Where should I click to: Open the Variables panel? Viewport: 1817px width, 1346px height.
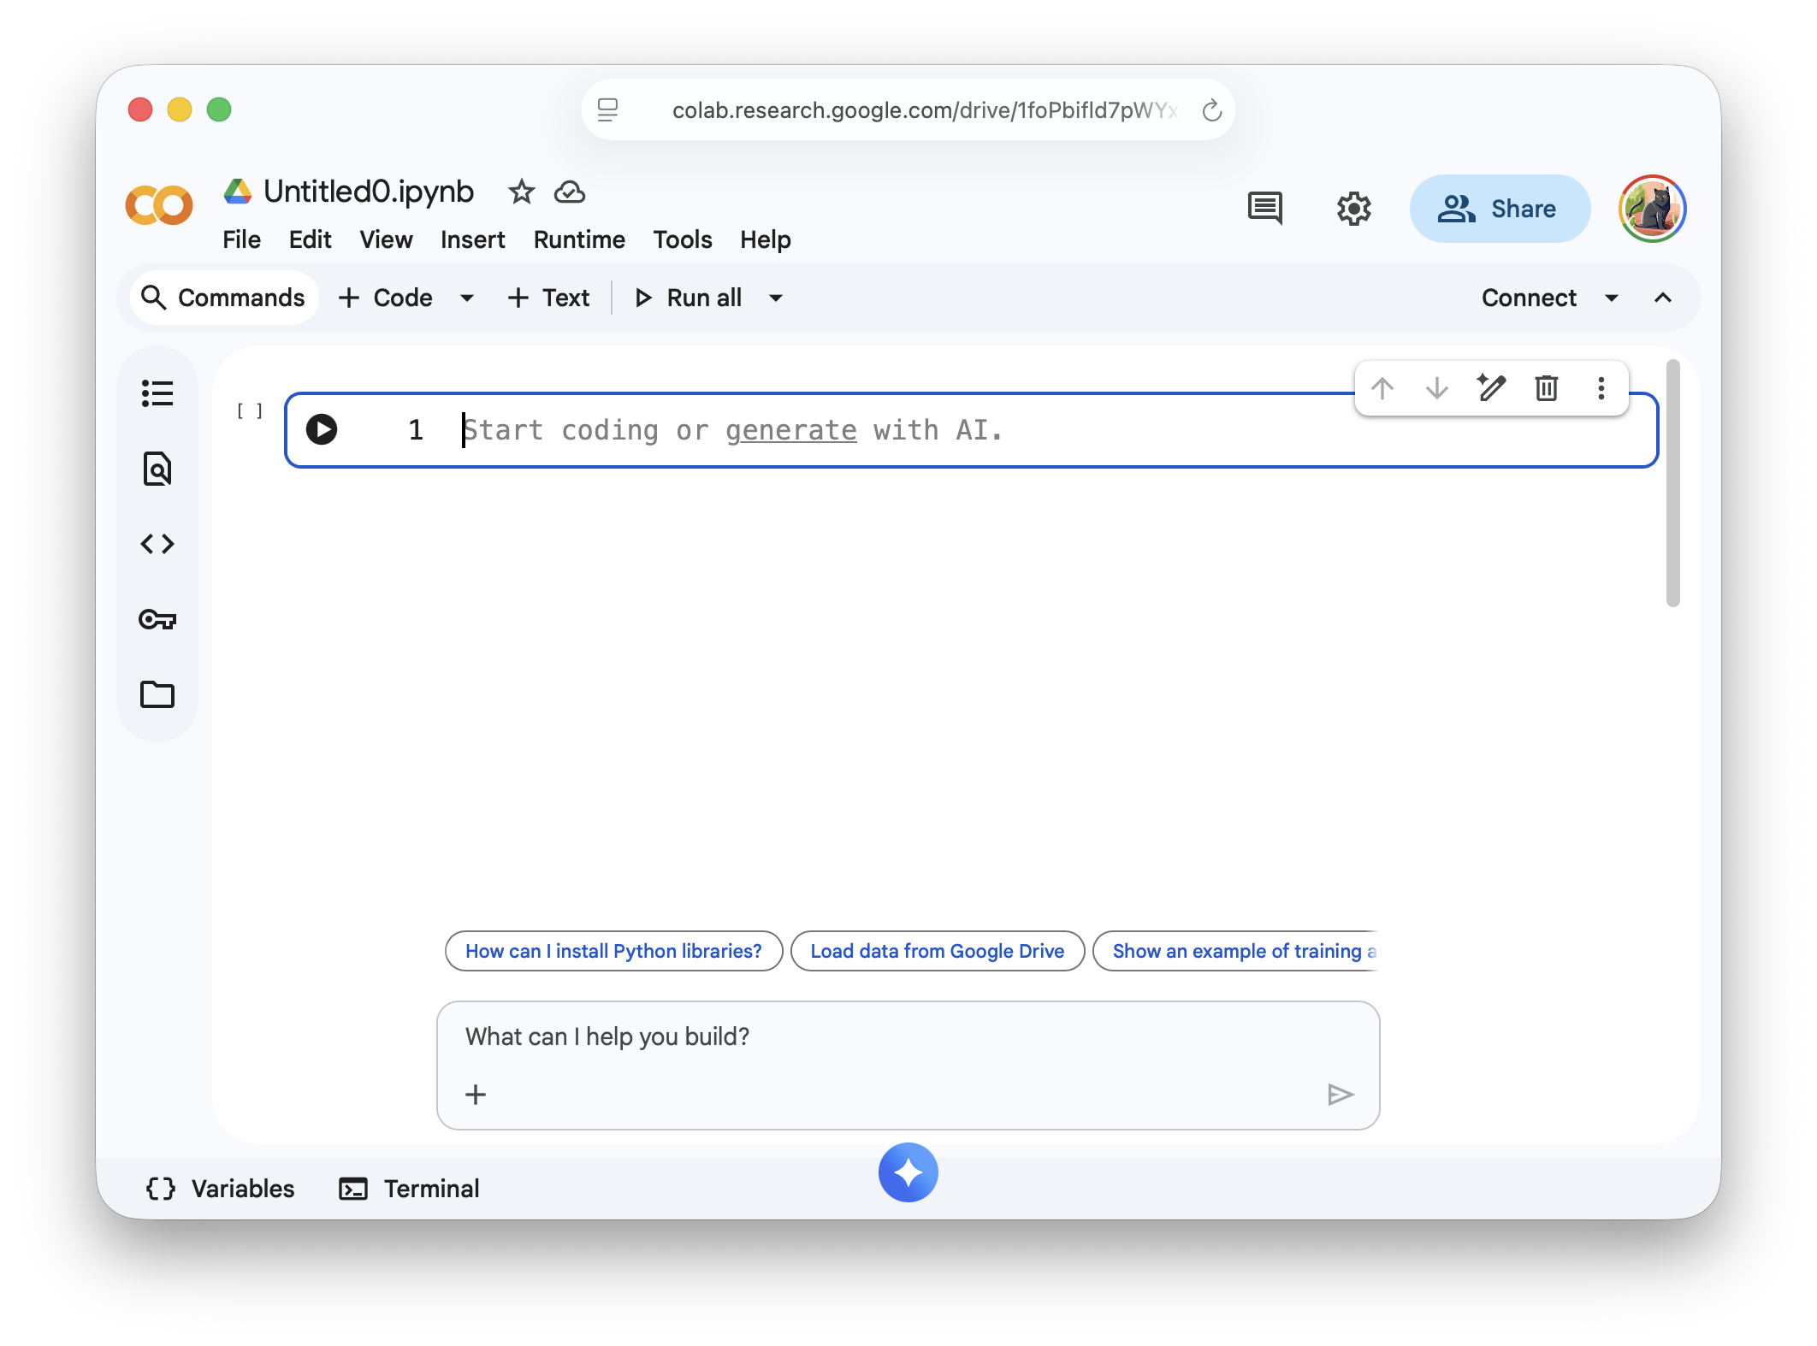pyautogui.click(x=221, y=1189)
